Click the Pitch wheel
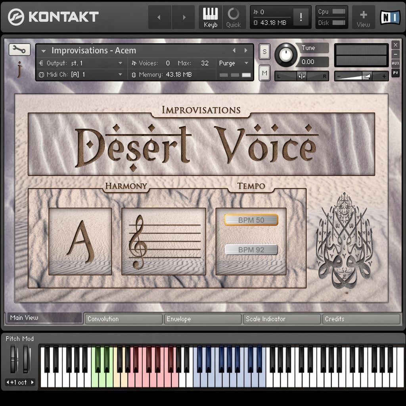 tap(13, 359)
